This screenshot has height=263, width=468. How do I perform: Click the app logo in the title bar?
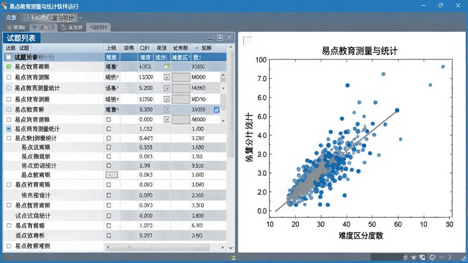[x=5, y=6]
